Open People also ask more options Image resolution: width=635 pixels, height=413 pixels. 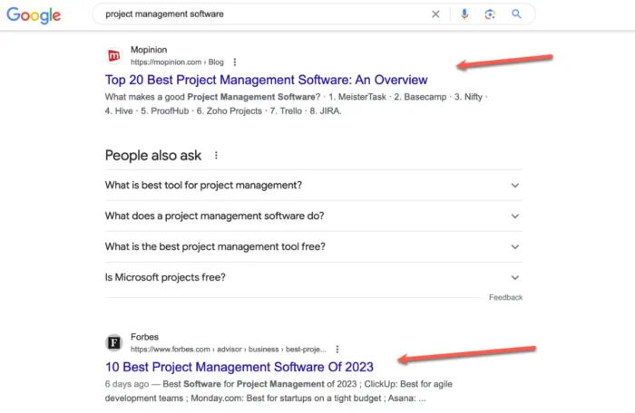tap(216, 156)
